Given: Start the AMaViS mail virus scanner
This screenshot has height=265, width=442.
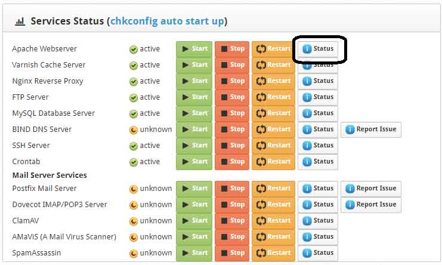Looking at the screenshot, I should pos(194,237).
